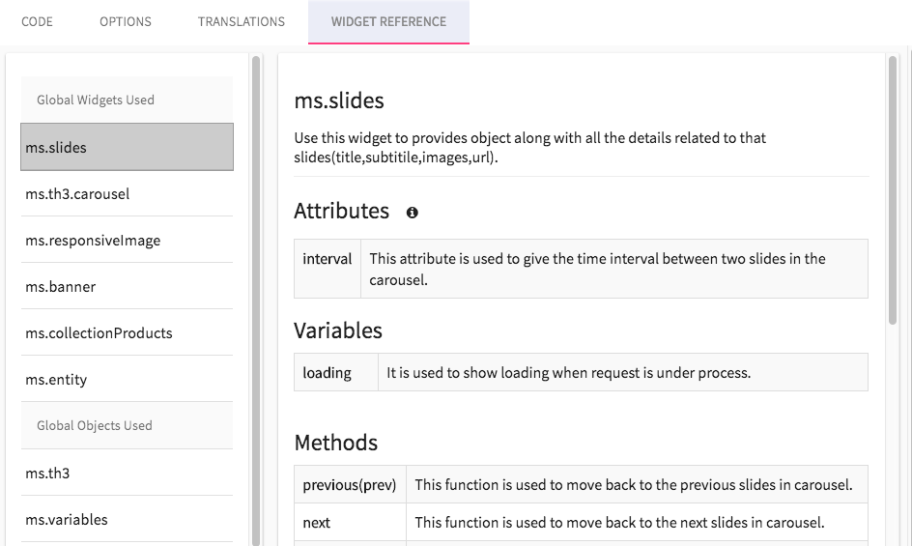
Task: Open ms.collectionProducts widget details
Action: (127, 333)
